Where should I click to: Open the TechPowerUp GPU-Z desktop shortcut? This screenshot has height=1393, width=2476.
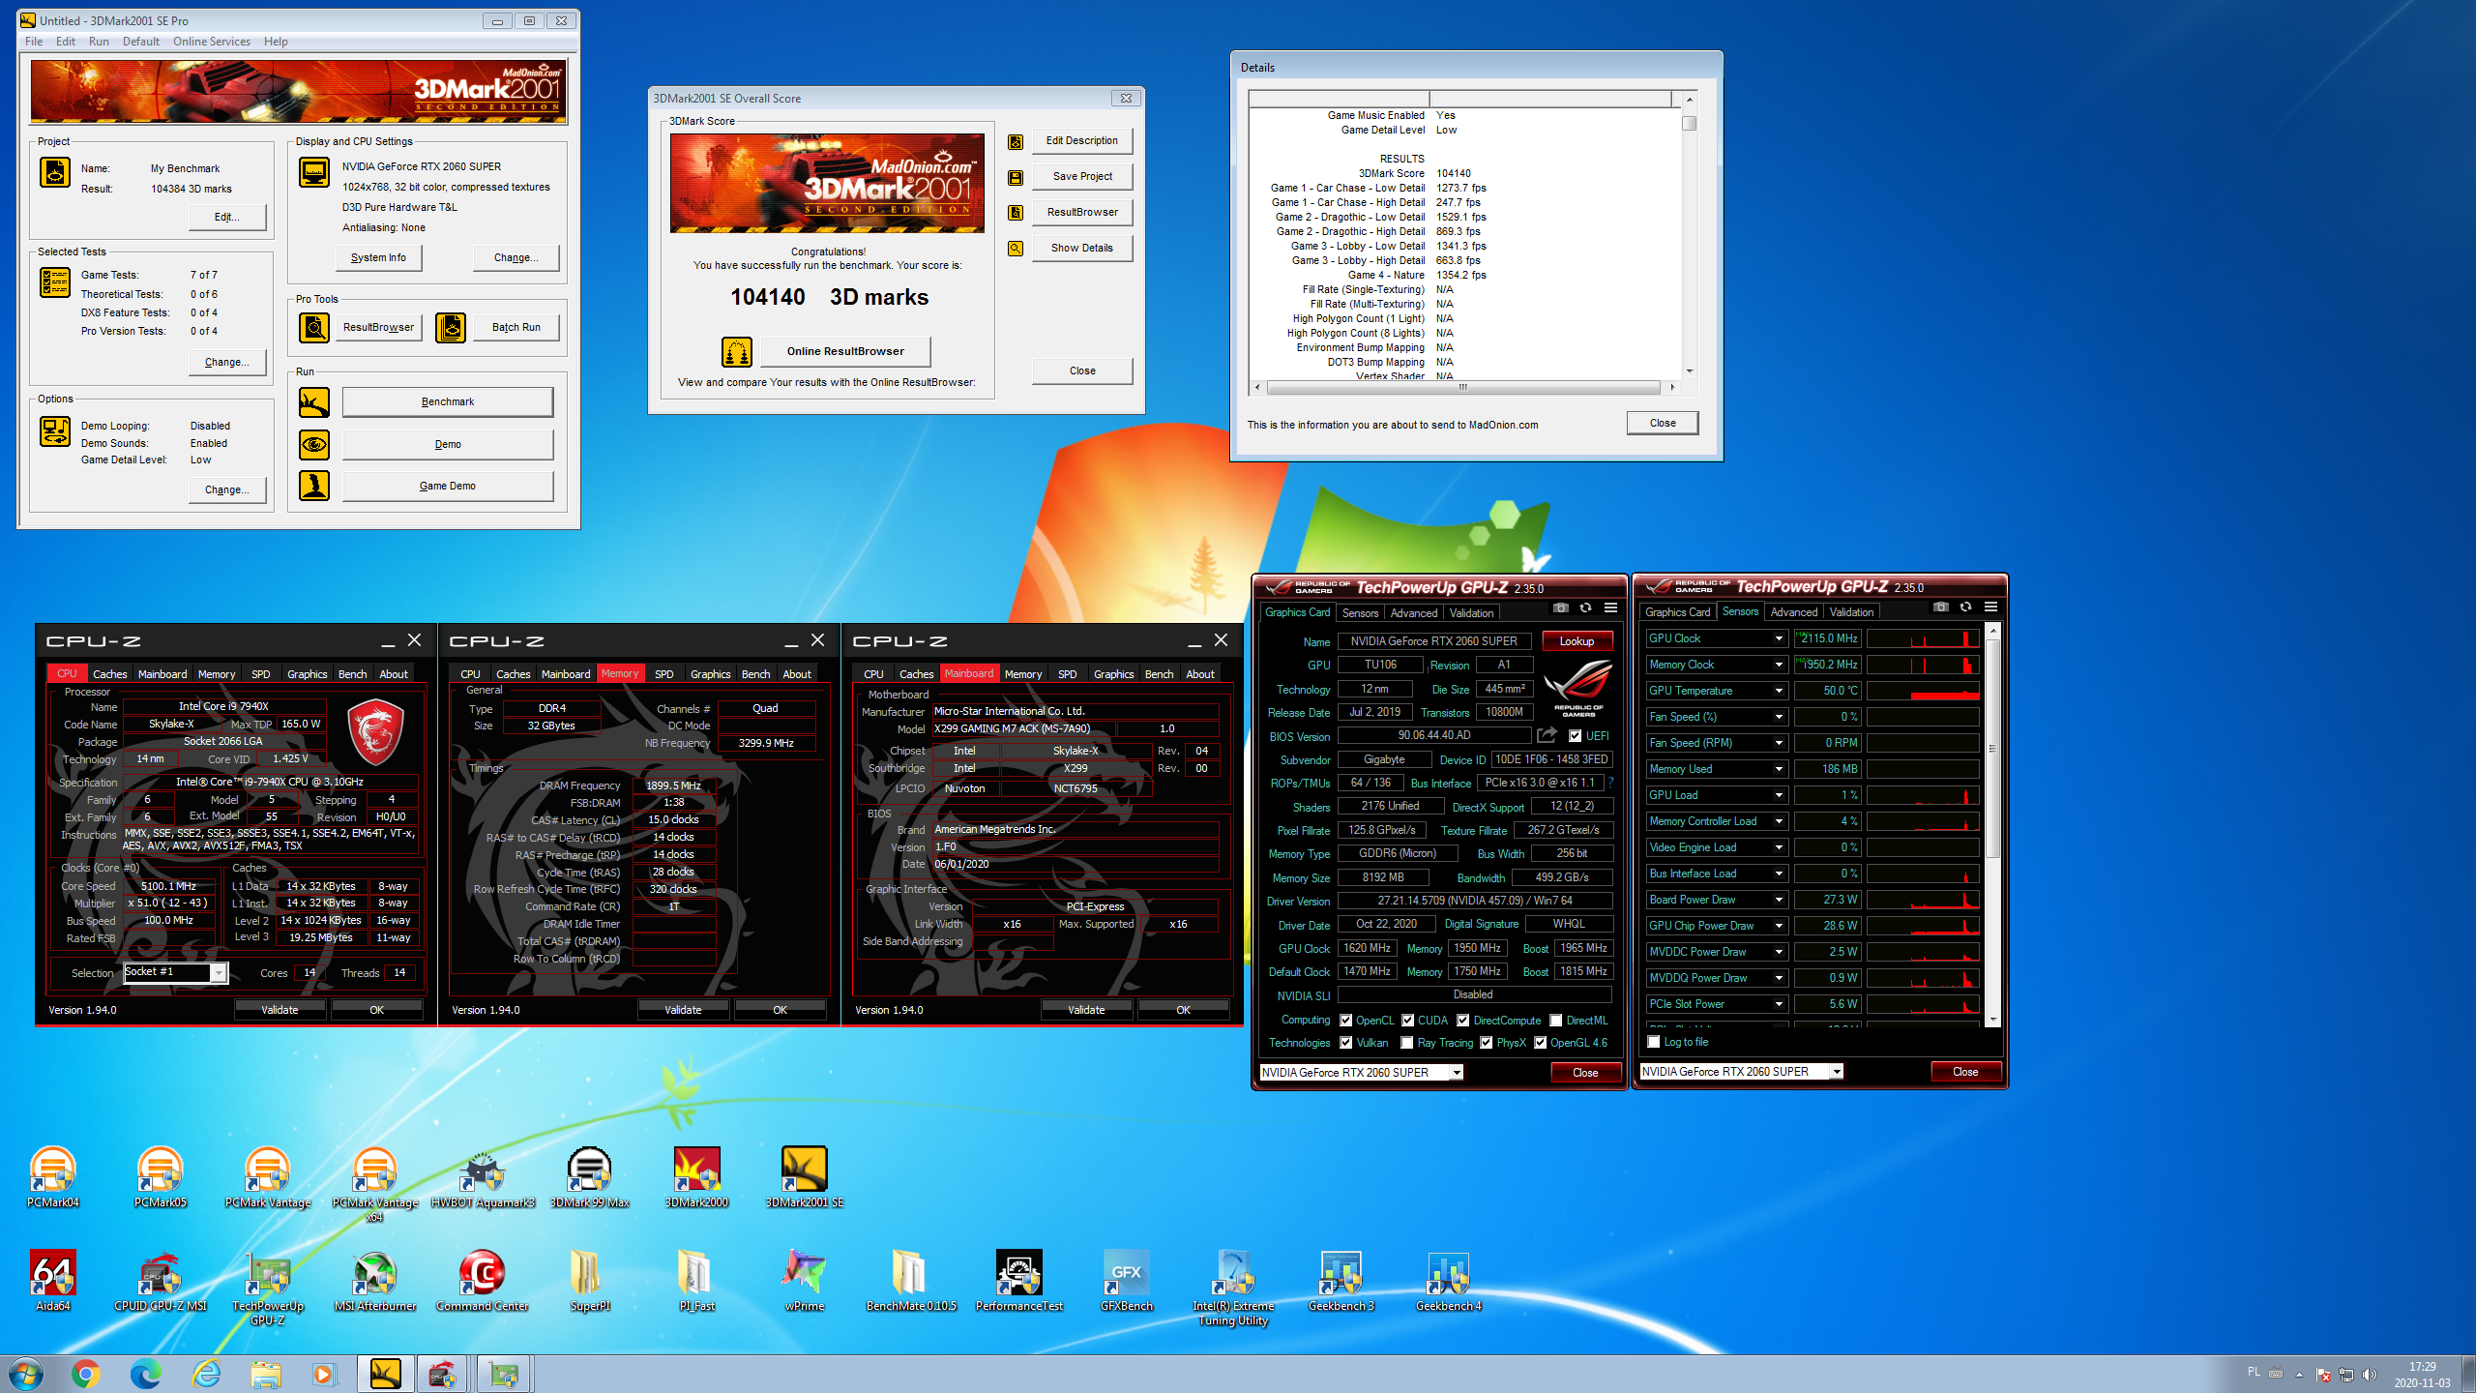(x=268, y=1288)
